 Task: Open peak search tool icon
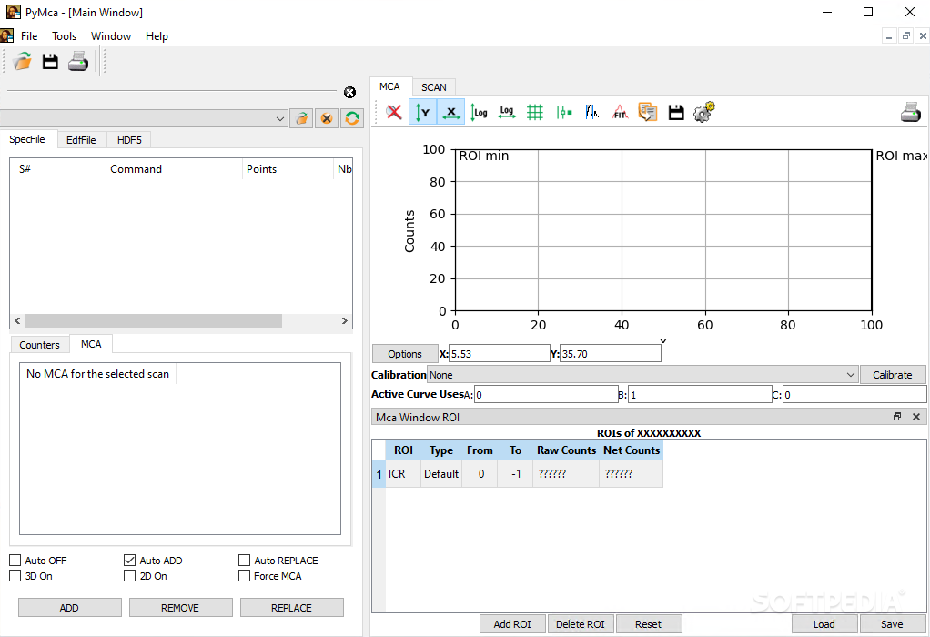tap(591, 112)
